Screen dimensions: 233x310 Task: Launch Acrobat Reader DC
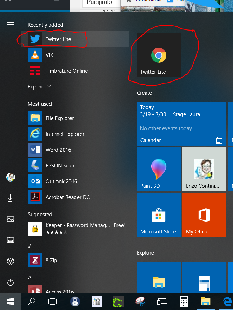pos(67,197)
